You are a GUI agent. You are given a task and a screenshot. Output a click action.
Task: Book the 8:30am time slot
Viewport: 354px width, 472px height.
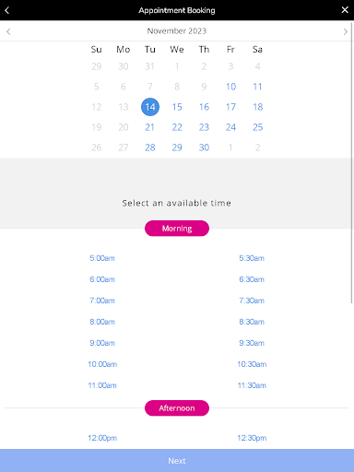[252, 322]
